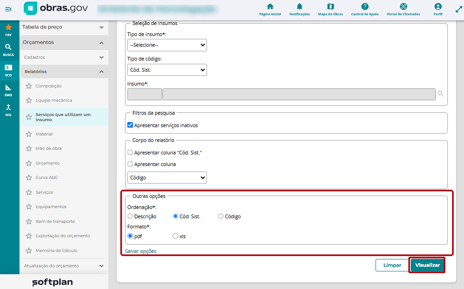Toggle the fullscreen expand arrows icon

(x=458, y=9)
